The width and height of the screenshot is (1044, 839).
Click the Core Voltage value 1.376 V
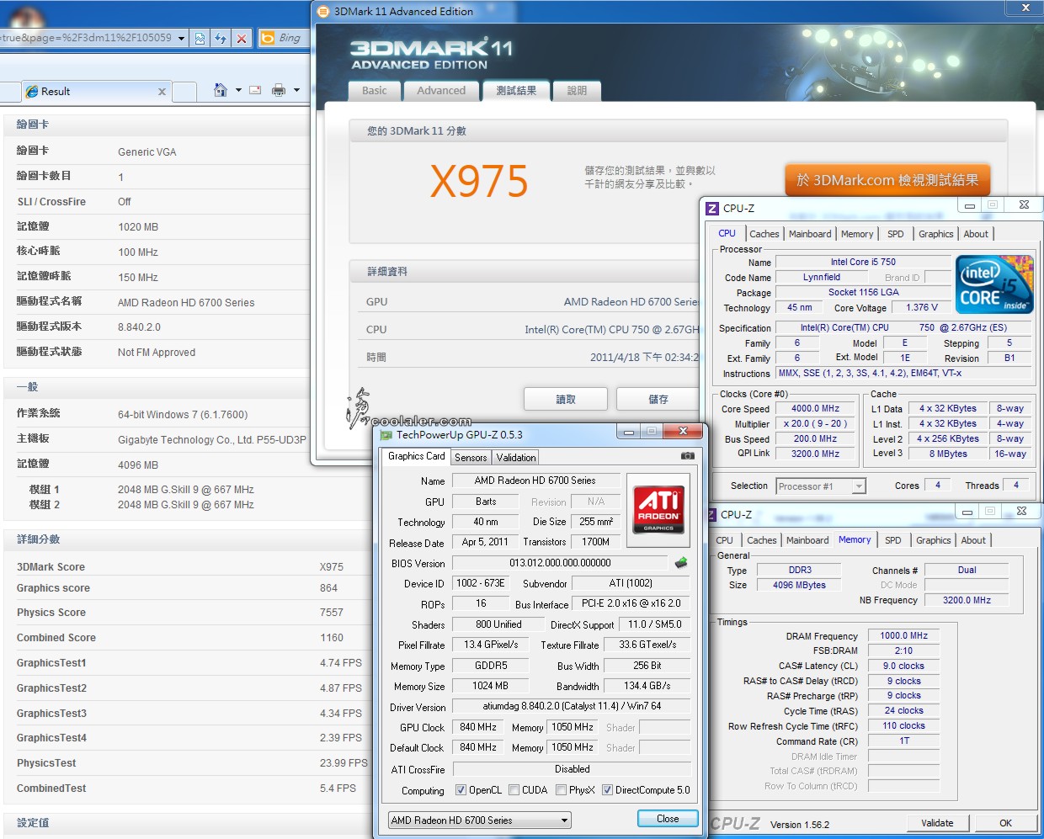[921, 308]
